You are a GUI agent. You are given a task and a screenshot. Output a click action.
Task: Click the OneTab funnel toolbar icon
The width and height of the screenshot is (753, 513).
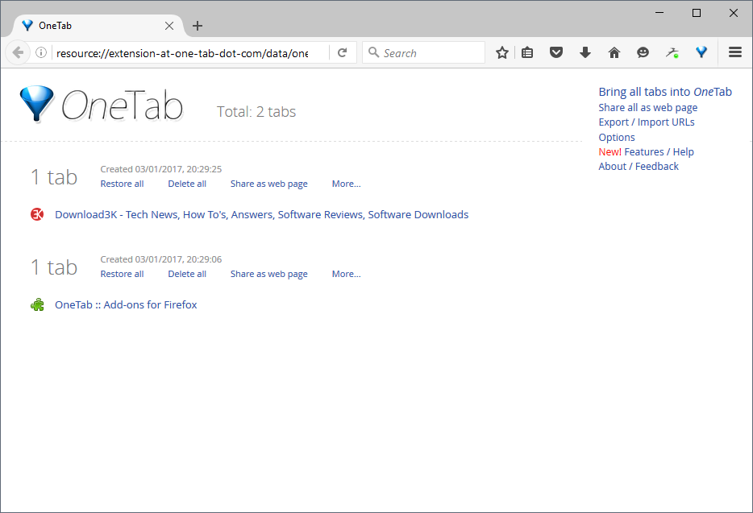701,52
